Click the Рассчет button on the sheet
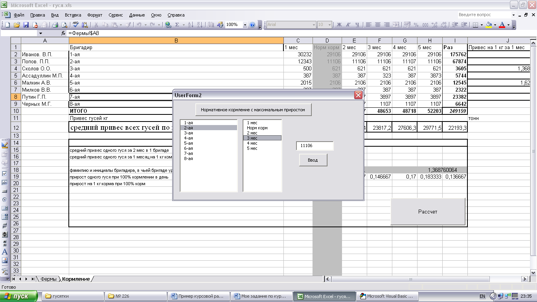This screenshot has width=537, height=302. [428, 212]
